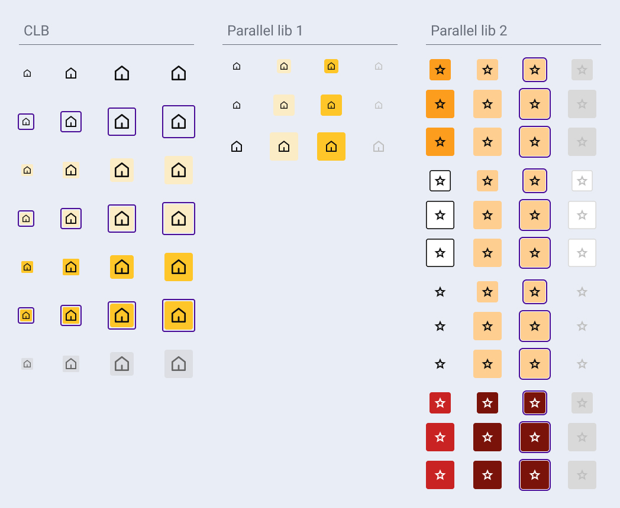Click small faded star on white background
Viewport: 620px width, 508px height.
582,181
